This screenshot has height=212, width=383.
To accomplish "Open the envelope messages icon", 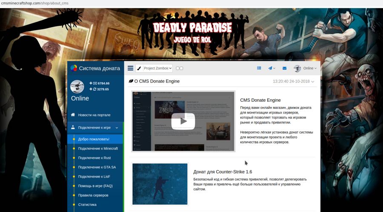I will click(284, 68).
